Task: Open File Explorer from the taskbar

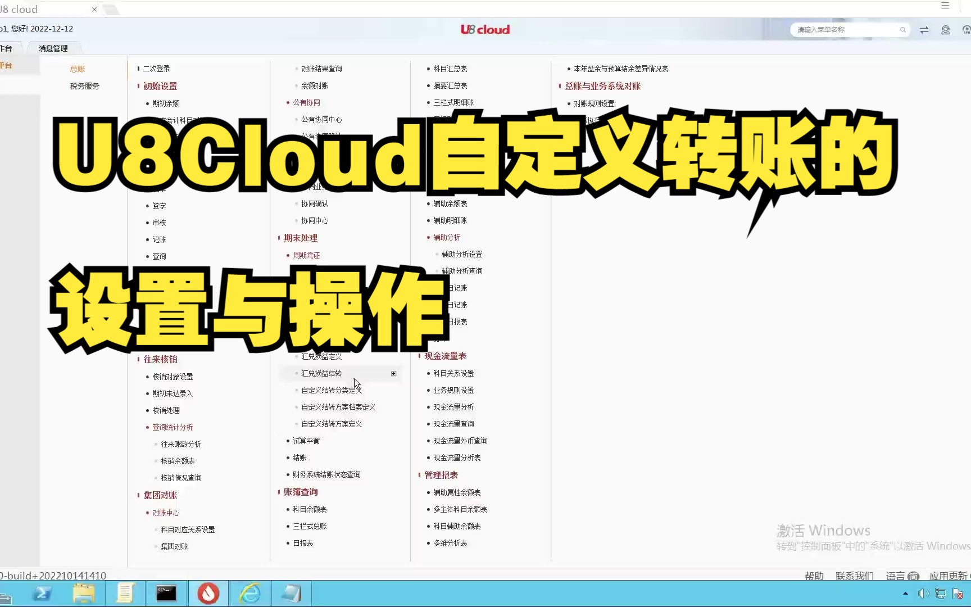Action: (x=84, y=594)
